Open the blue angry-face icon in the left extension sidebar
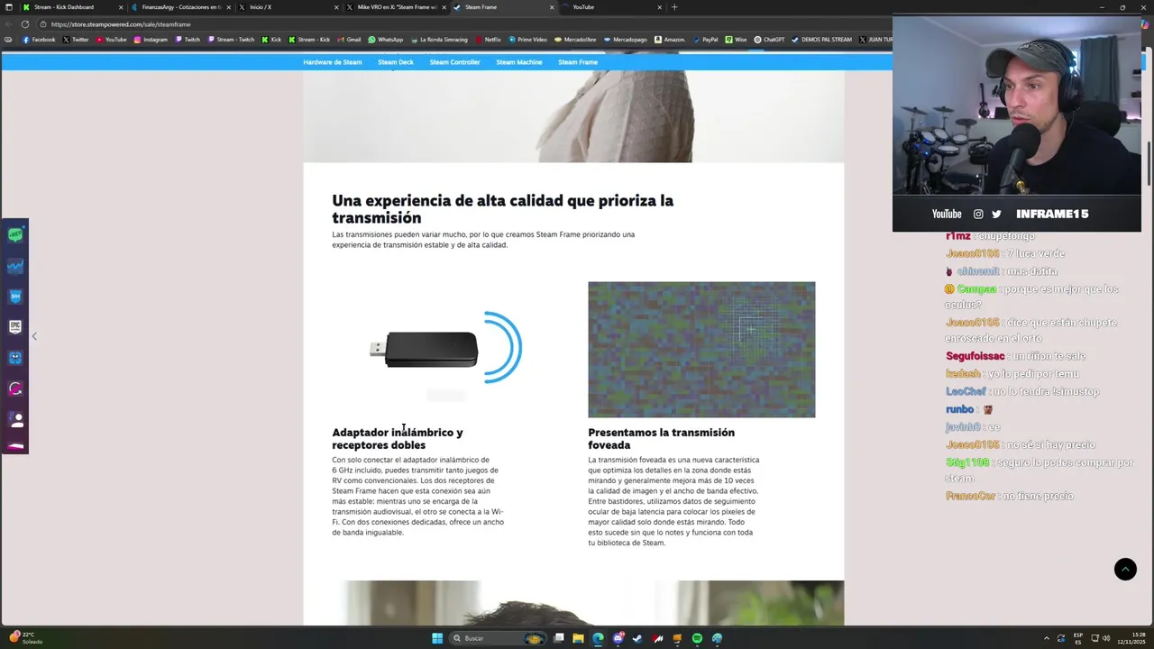 tap(15, 358)
